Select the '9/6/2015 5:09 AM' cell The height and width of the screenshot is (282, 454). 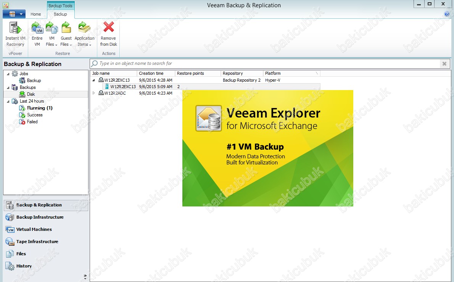pos(156,87)
